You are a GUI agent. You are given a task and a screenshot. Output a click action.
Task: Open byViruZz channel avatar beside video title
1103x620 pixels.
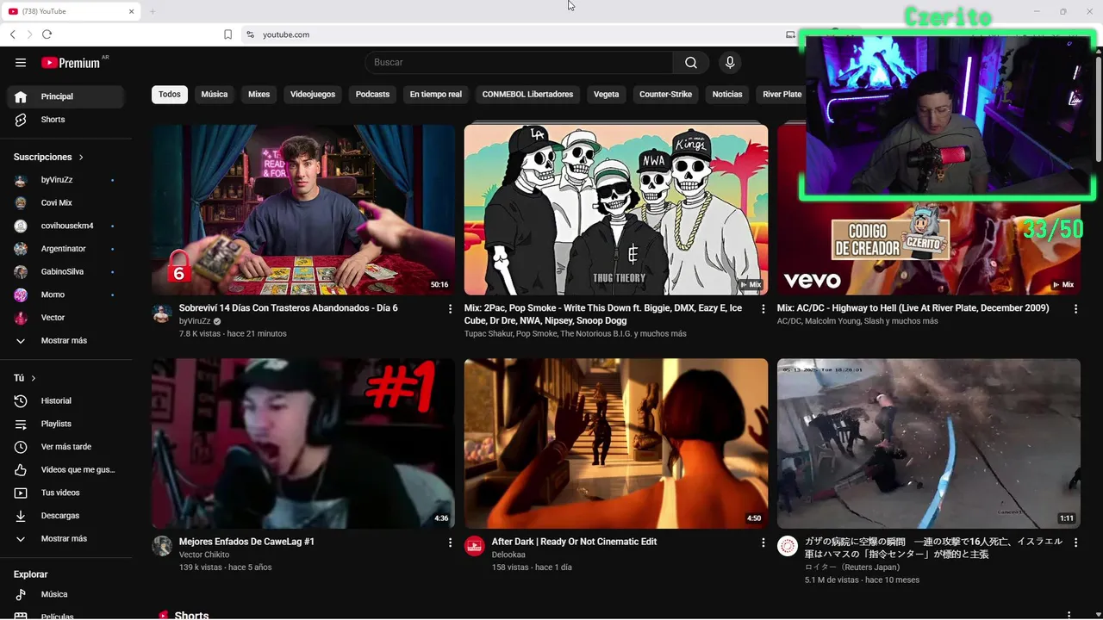(162, 313)
